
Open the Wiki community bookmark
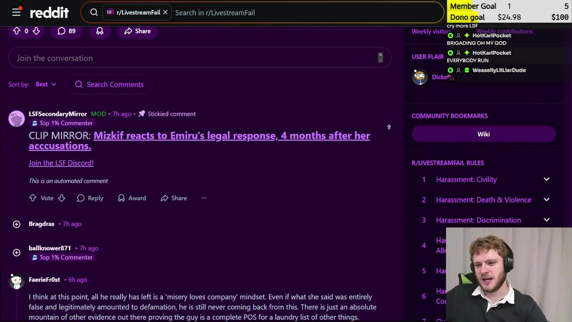pos(484,134)
